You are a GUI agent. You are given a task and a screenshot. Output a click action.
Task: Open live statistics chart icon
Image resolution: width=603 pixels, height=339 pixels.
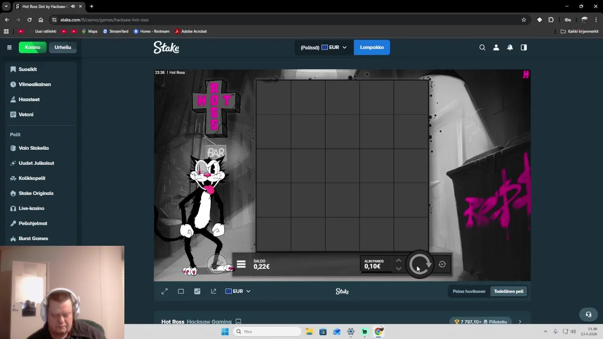click(197, 291)
